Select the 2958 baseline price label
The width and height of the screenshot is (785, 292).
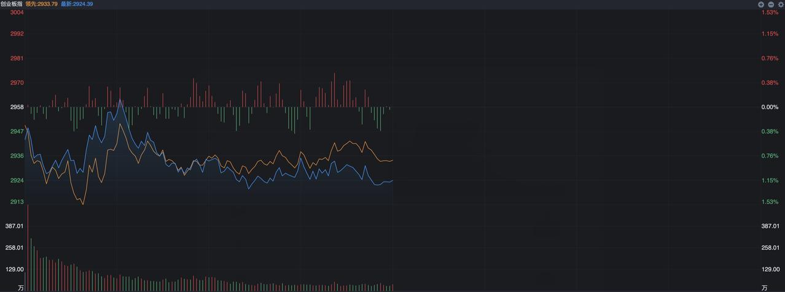(17, 107)
